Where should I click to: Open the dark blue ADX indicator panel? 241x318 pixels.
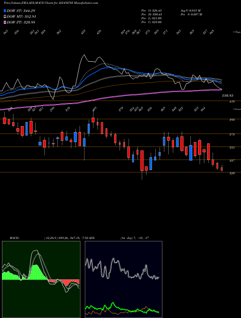pos(123,279)
